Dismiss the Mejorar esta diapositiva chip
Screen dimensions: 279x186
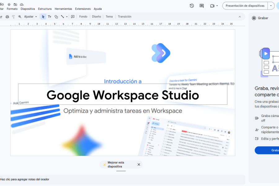139,165
